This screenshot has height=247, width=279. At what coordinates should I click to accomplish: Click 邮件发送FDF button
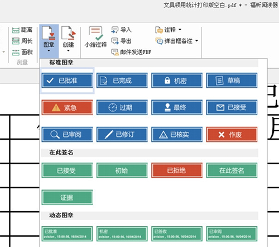click(131, 52)
